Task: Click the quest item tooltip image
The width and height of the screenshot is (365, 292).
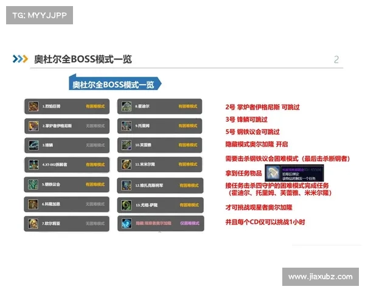Action: [294, 173]
